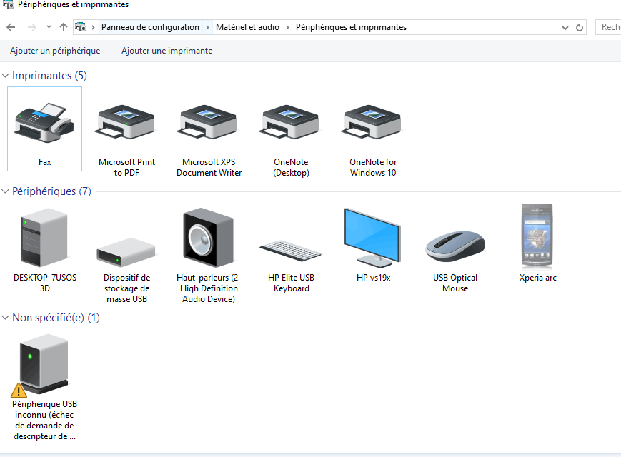Expand chevron before Panneau de configuration
The width and height of the screenshot is (621, 457).
[x=93, y=27]
